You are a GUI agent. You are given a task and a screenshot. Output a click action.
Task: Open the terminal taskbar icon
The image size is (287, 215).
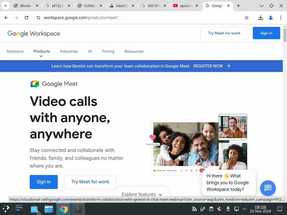[x=78, y=209]
